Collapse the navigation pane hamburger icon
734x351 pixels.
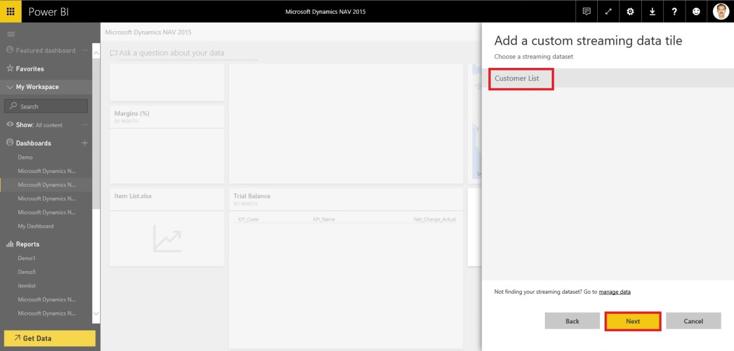pos(11,34)
